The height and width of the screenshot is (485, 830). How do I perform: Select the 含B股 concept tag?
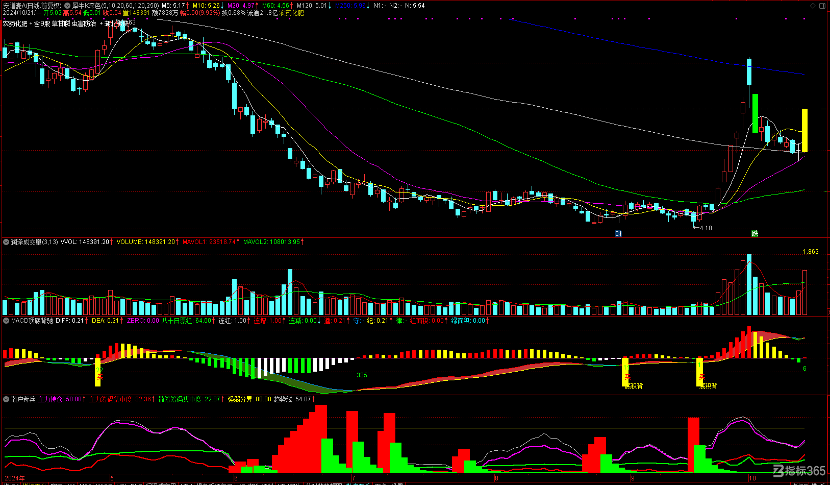click(x=42, y=23)
